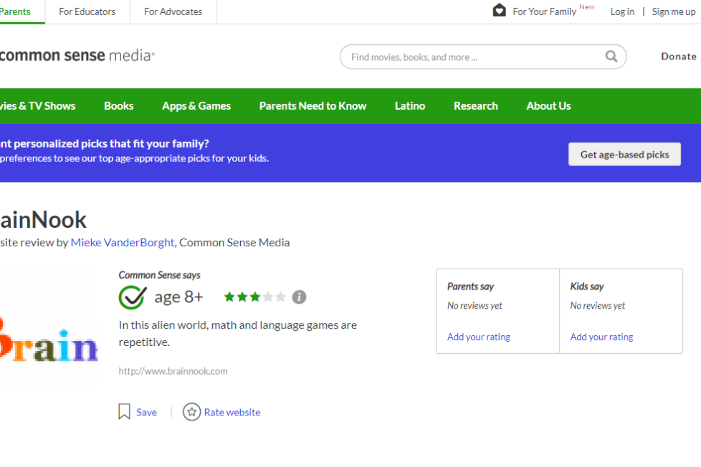Select the Parents tab
This screenshot has height=467, width=701.
[x=15, y=11]
